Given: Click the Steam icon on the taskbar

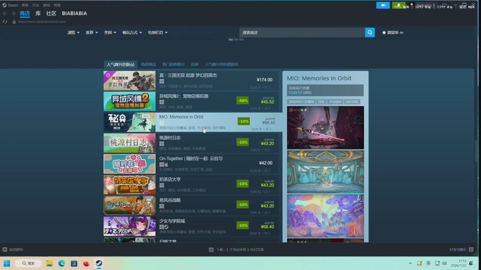Looking at the screenshot, I should coord(99,263).
